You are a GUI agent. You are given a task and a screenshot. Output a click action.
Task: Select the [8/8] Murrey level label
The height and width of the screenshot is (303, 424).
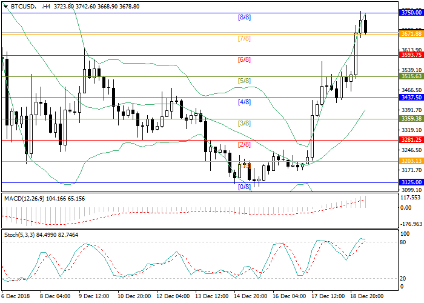click(244, 18)
